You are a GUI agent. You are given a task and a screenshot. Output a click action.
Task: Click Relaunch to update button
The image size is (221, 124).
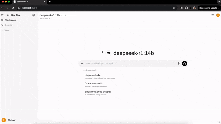coord(208,8)
